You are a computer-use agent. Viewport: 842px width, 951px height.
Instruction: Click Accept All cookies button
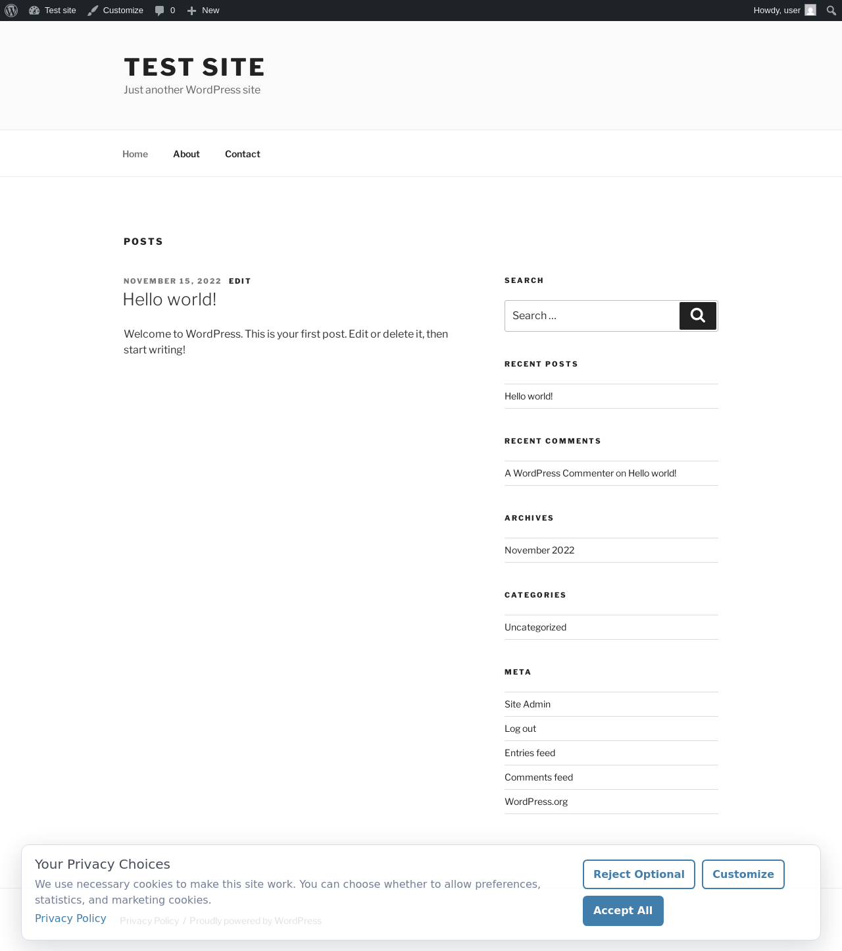[x=623, y=911]
